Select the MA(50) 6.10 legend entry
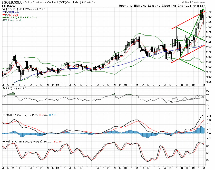 (x=12, y=12)
